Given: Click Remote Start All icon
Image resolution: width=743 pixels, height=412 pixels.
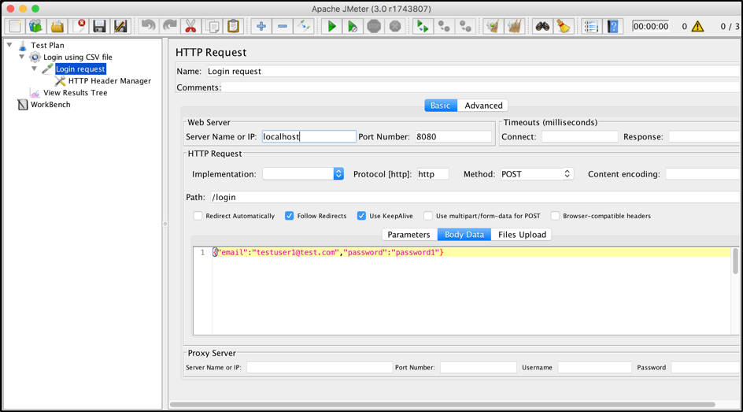Looking at the screenshot, I should tap(423, 26).
